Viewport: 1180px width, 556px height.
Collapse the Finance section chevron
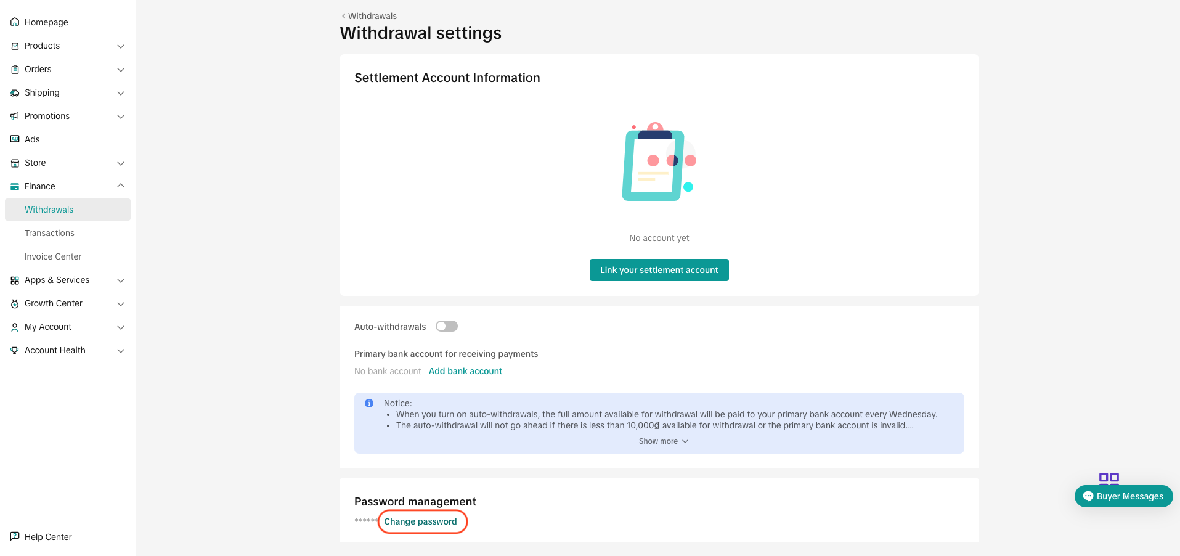pos(121,186)
